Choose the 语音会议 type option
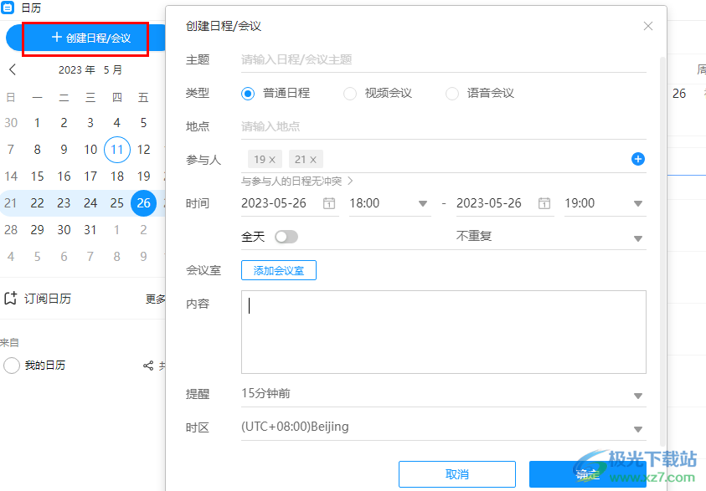The height and width of the screenshot is (491, 706). 452,94
